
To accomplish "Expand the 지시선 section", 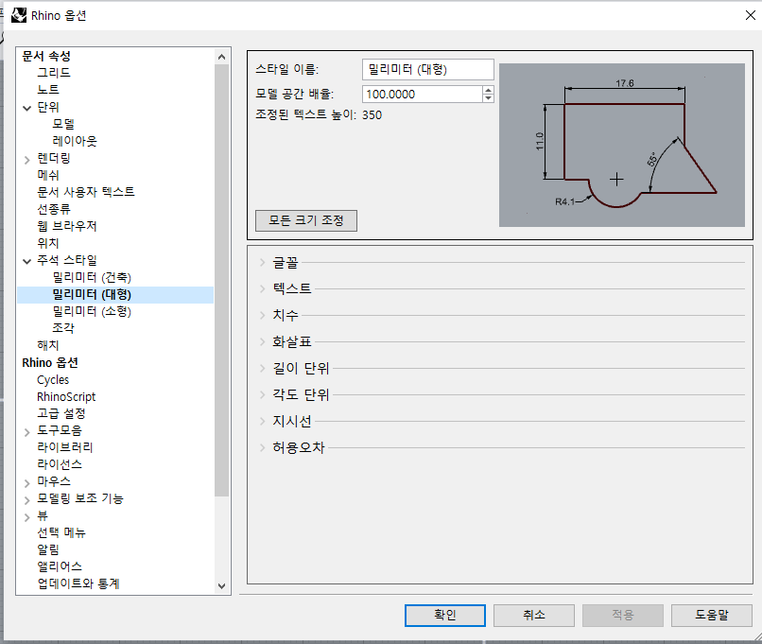I will (263, 421).
